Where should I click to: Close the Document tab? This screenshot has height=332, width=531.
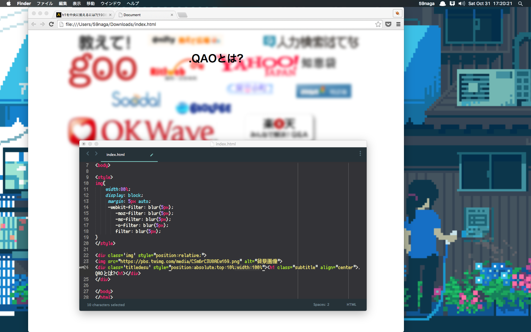coord(172,15)
